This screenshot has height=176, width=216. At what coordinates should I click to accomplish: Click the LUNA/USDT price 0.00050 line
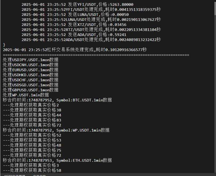tap(75, 15)
